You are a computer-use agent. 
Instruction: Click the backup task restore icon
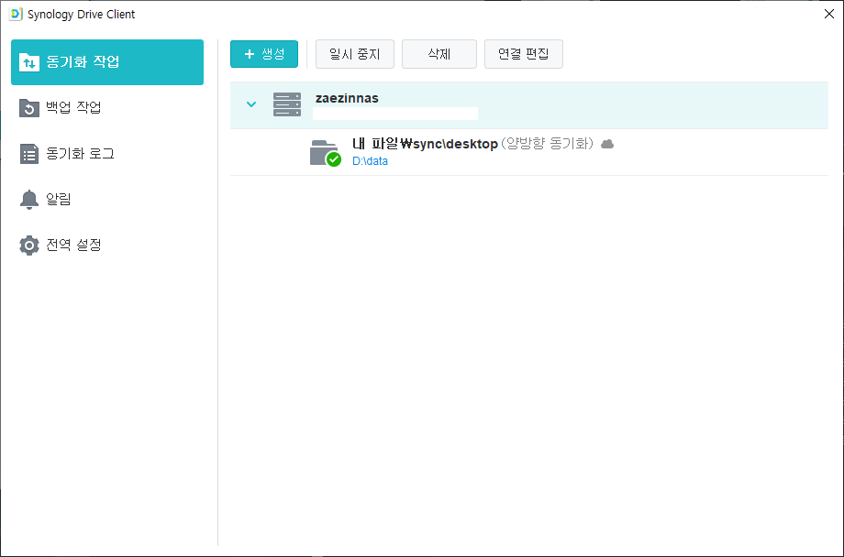coord(29,108)
